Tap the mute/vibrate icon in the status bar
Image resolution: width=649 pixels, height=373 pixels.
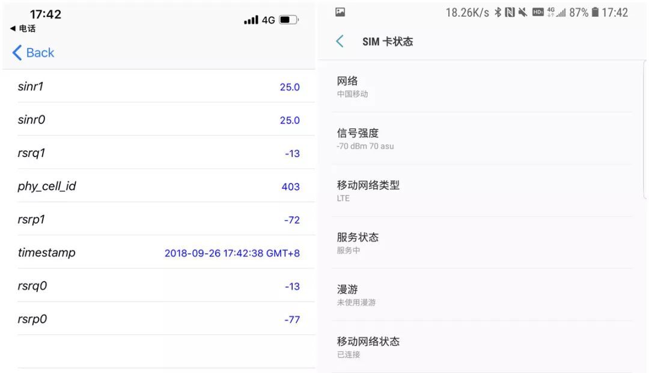pos(523,12)
